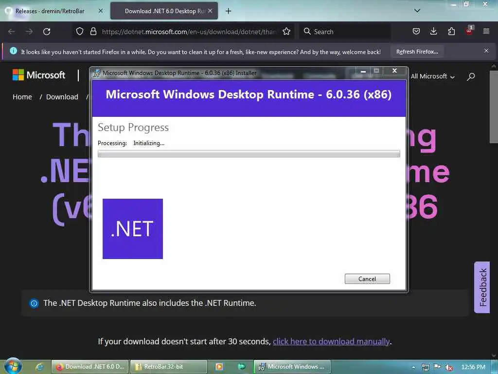Go back to the previous page

click(x=12, y=32)
